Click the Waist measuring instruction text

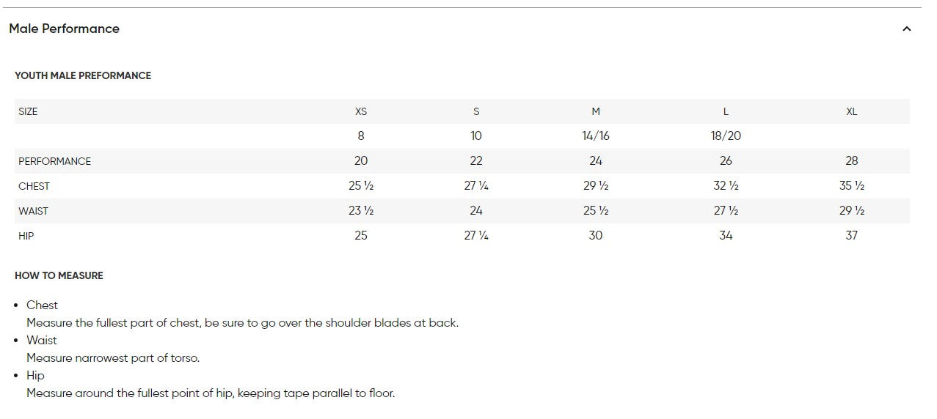pyautogui.click(x=113, y=358)
